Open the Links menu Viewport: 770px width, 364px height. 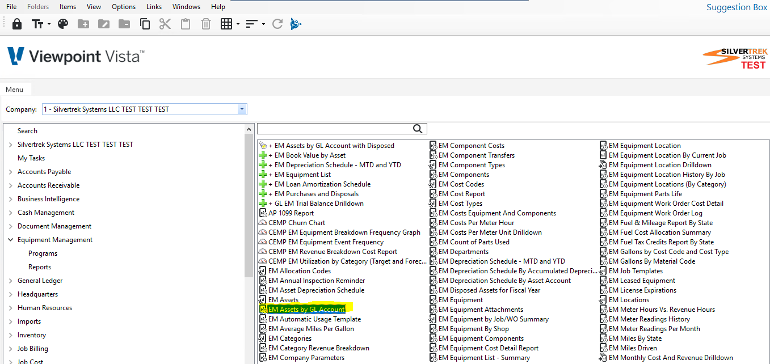point(154,7)
